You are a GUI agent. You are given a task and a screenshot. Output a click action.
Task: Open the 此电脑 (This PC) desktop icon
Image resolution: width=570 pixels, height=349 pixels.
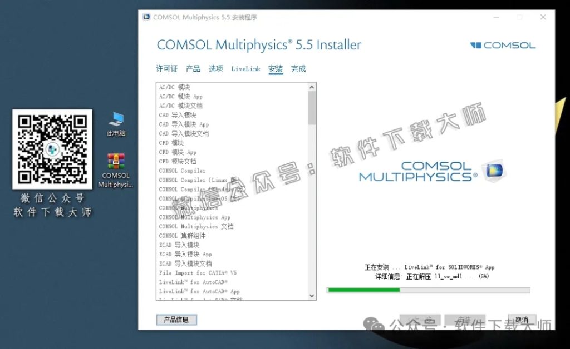tap(115, 121)
